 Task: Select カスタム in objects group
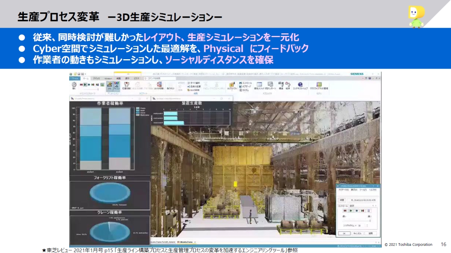point(244,90)
